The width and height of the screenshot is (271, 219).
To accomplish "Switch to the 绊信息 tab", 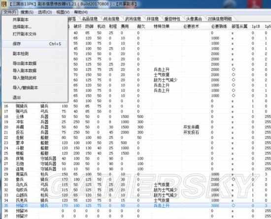I will coord(153,19).
